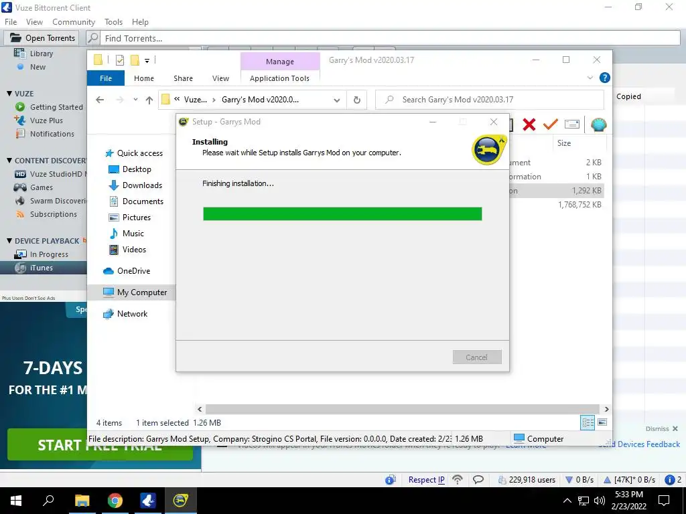Collapse the DEVICE PLAYBACK sidebar section
This screenshot has height=514, width=686.
[9, 241]
